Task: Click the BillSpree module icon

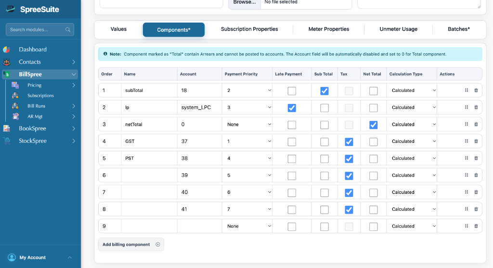Action: click(7, 75)
